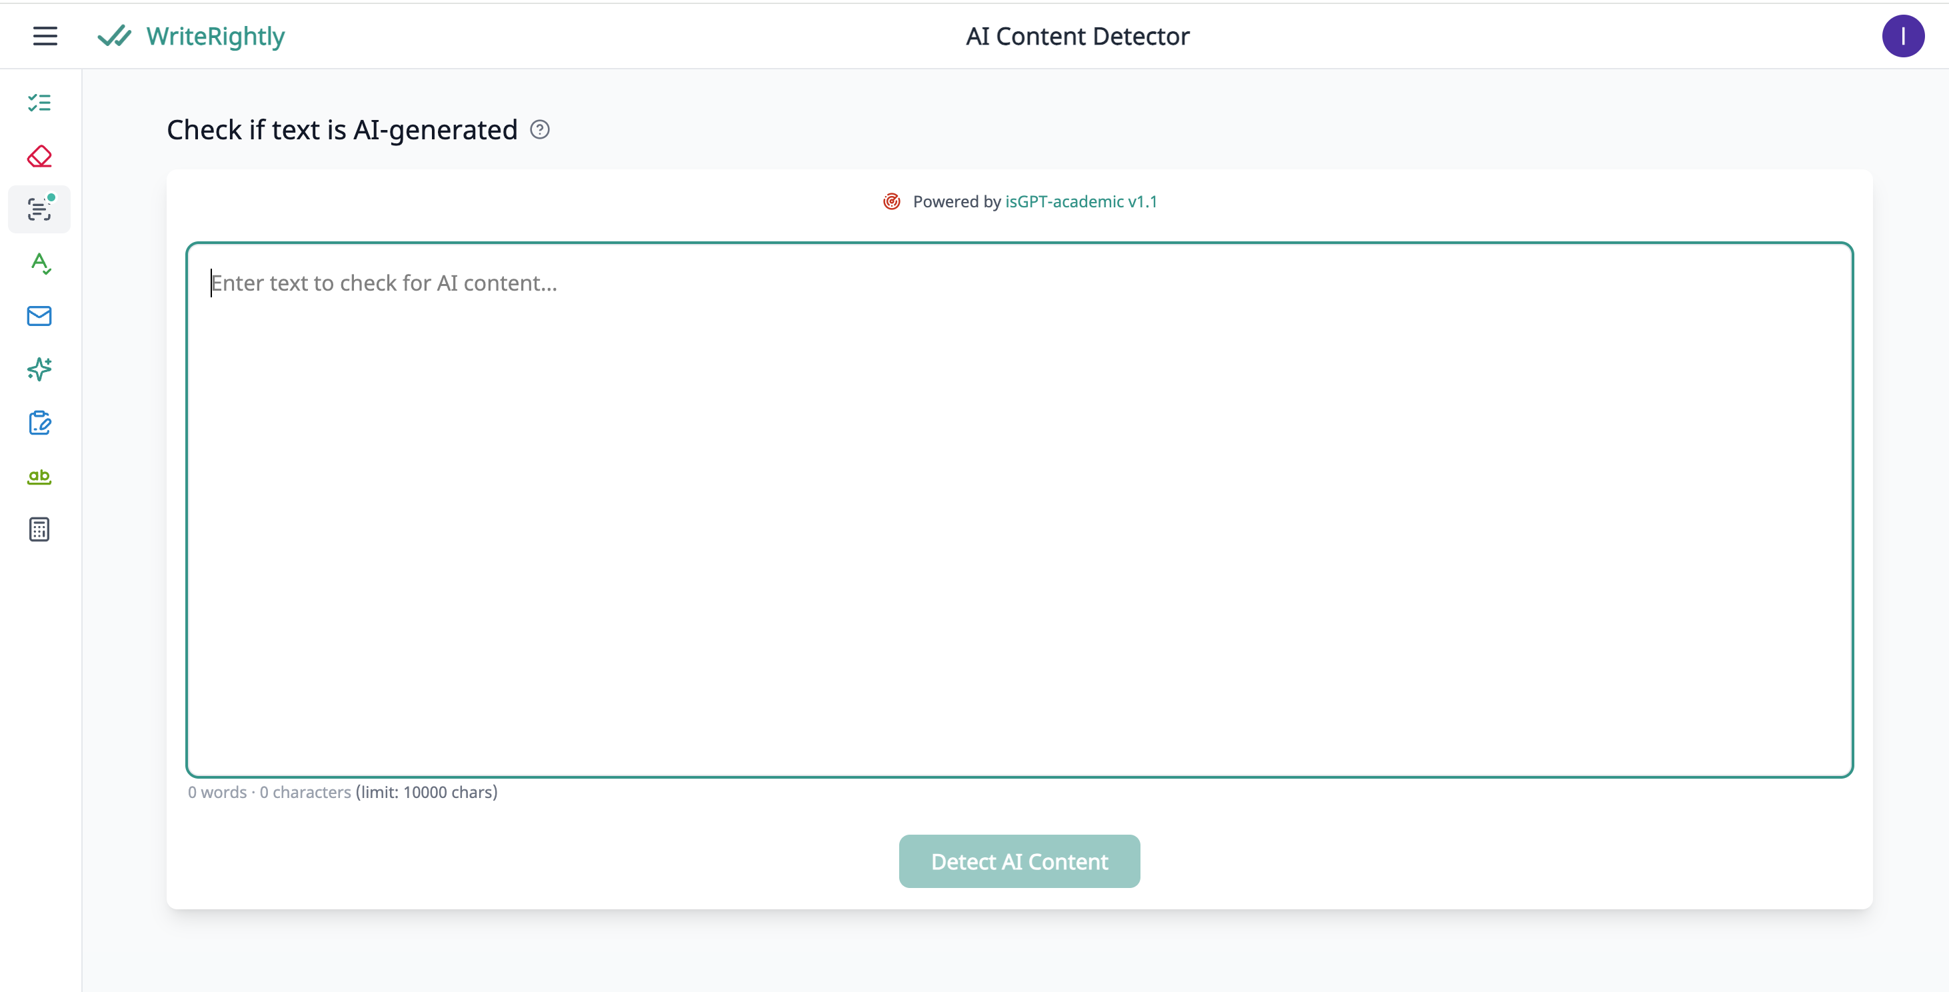Click the 'Check if text is AI-generated' heading
Image resolution: width=1949 pixels, height=992 pixels.
[342, 129]
